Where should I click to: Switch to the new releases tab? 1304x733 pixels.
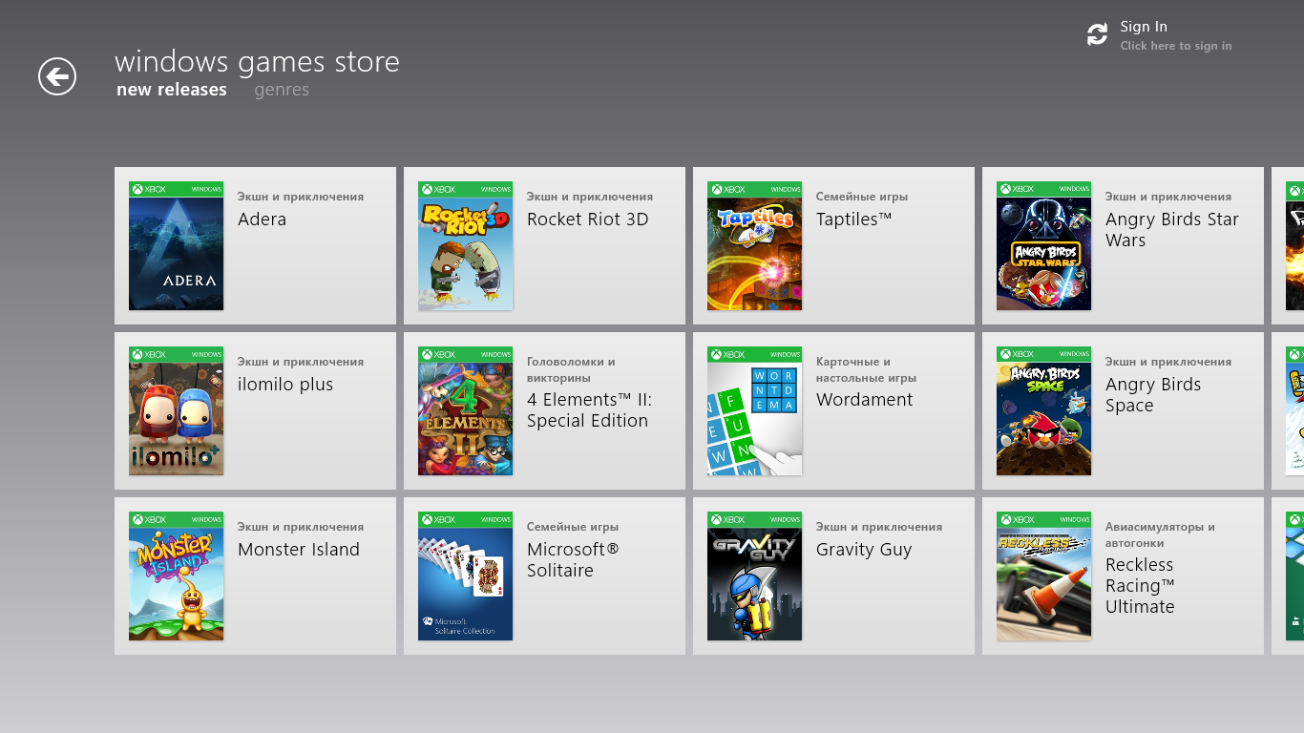pos(172,90)
